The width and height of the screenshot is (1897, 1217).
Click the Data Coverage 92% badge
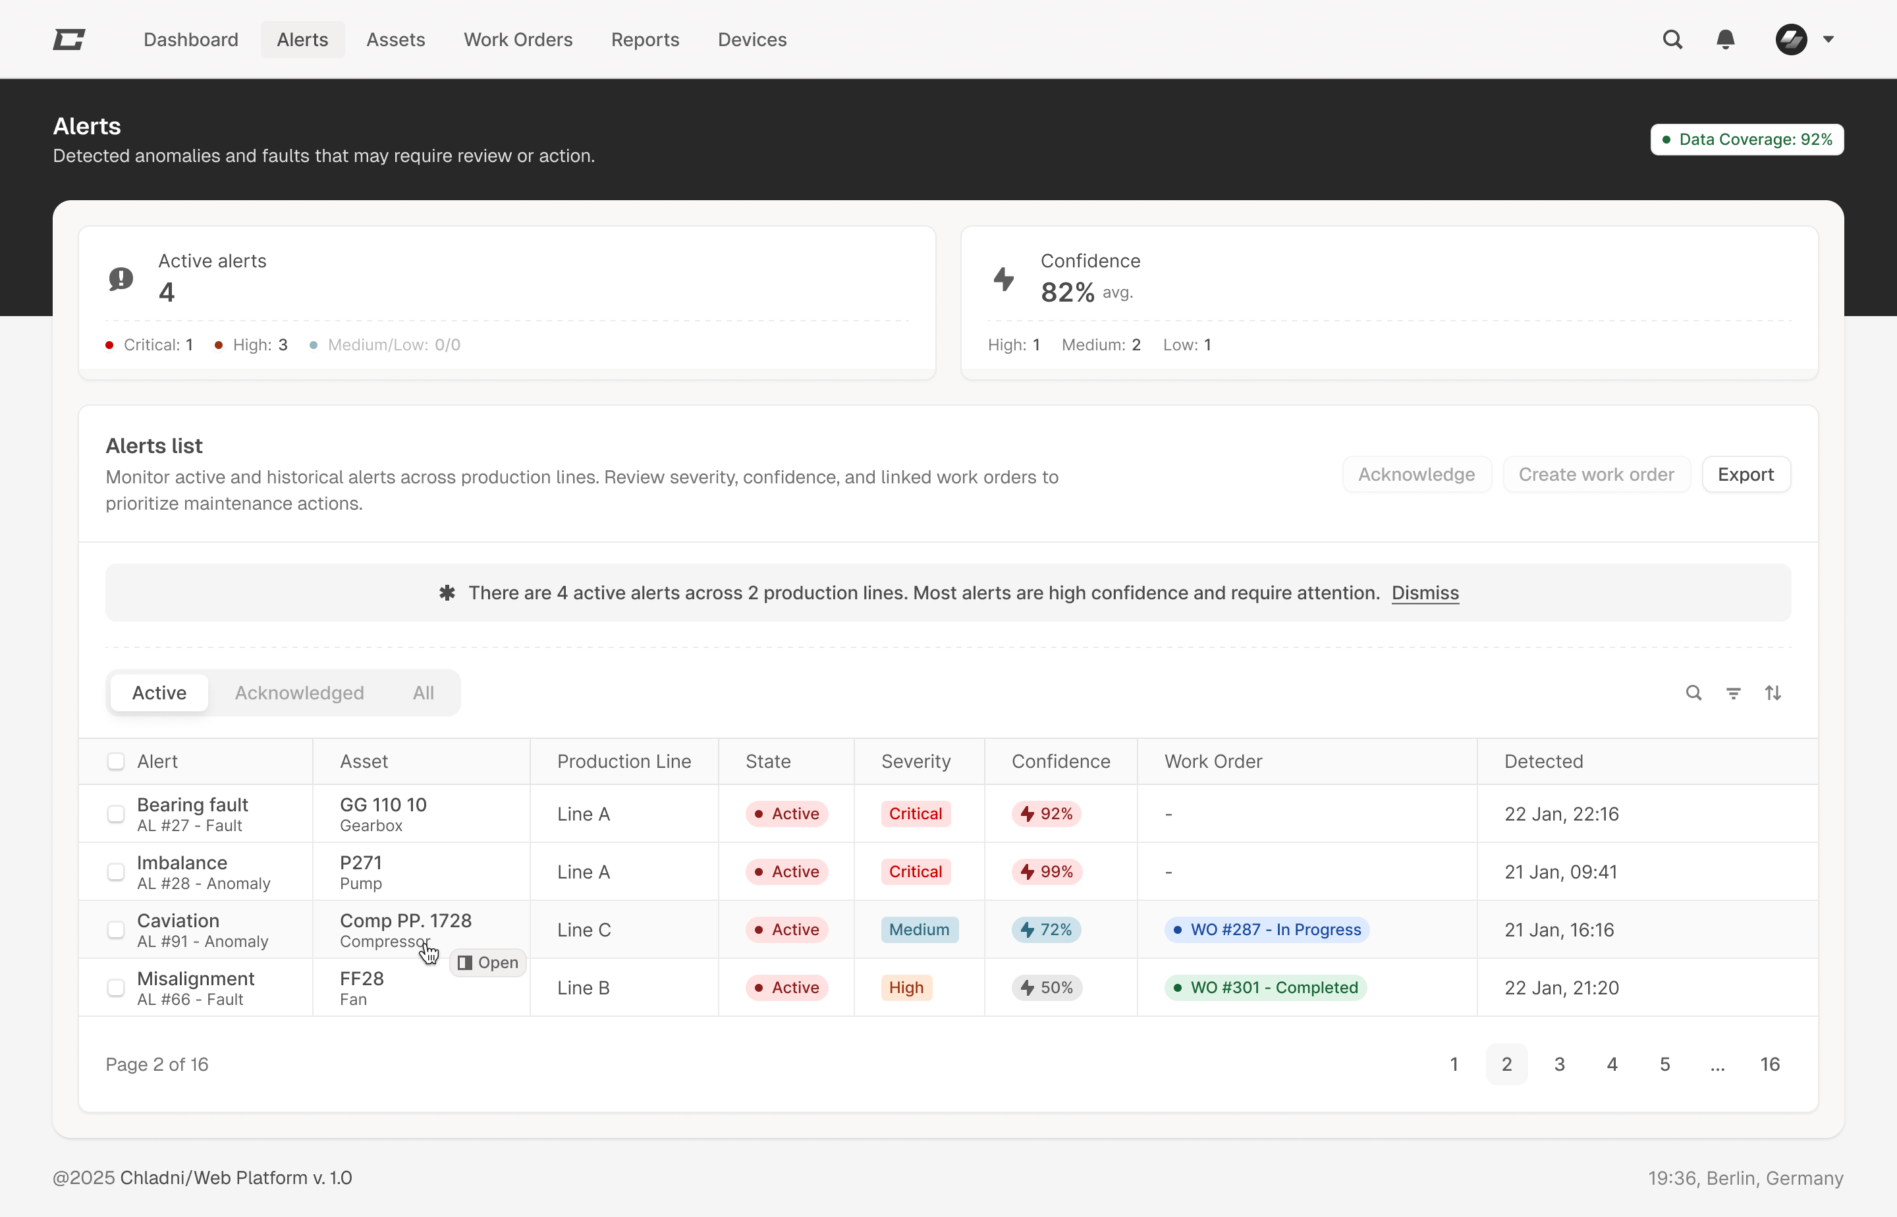pyautogui.click(x=1747, y=140)
